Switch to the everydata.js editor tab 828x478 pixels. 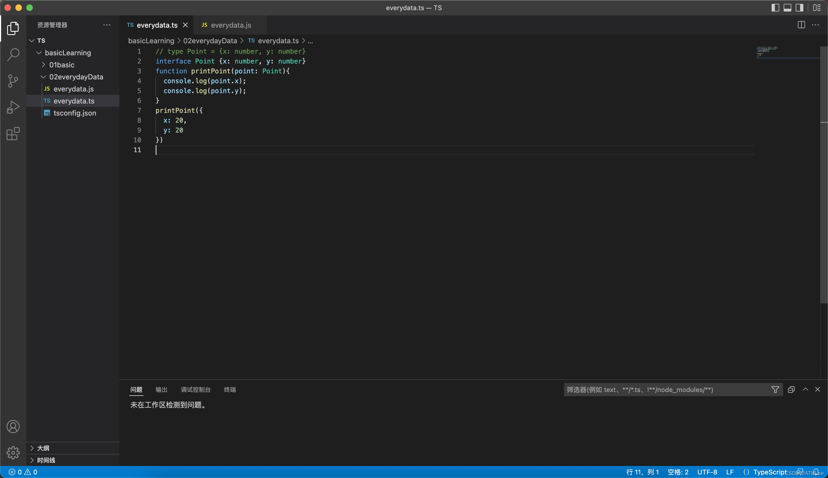point(231,25)
